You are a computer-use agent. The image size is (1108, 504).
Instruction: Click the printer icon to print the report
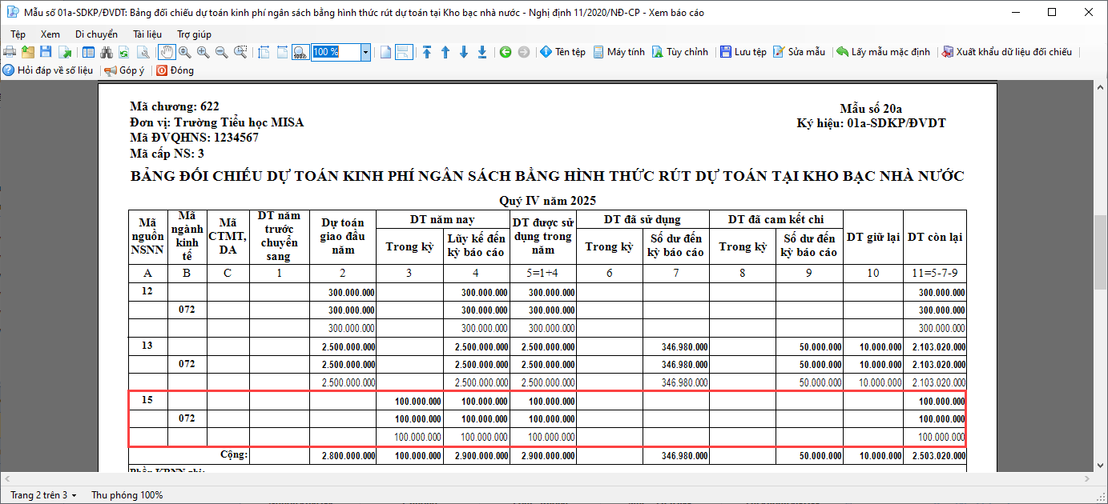click(x=10, y=52)
